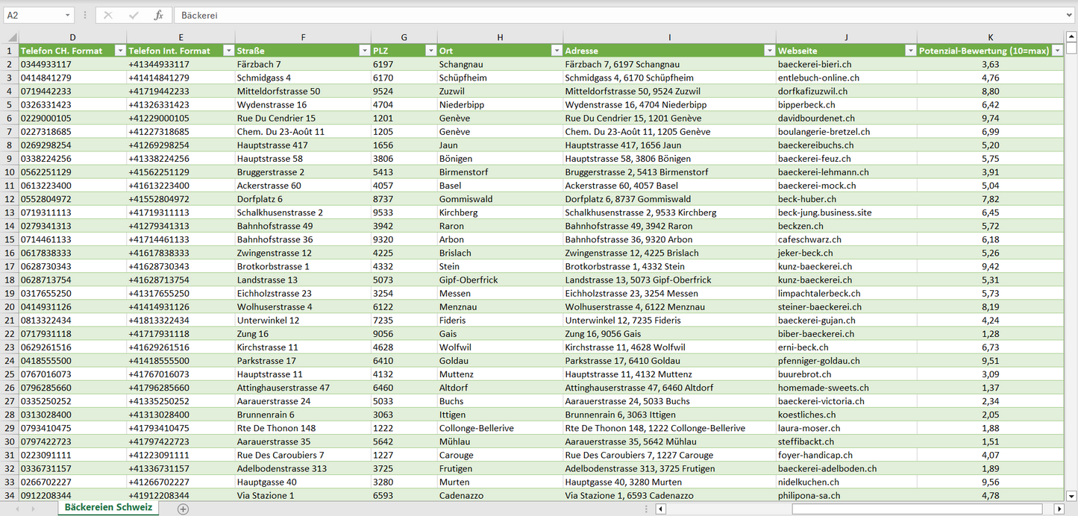Image resolution: width=1078 pixels, height=516 pixels.
Task: Click the Insert Function fx icon
Action: coord(158,15)
